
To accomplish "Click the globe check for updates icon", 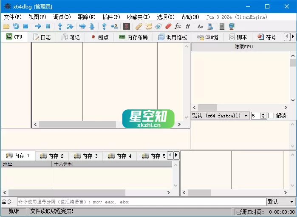I will [232, 26].
